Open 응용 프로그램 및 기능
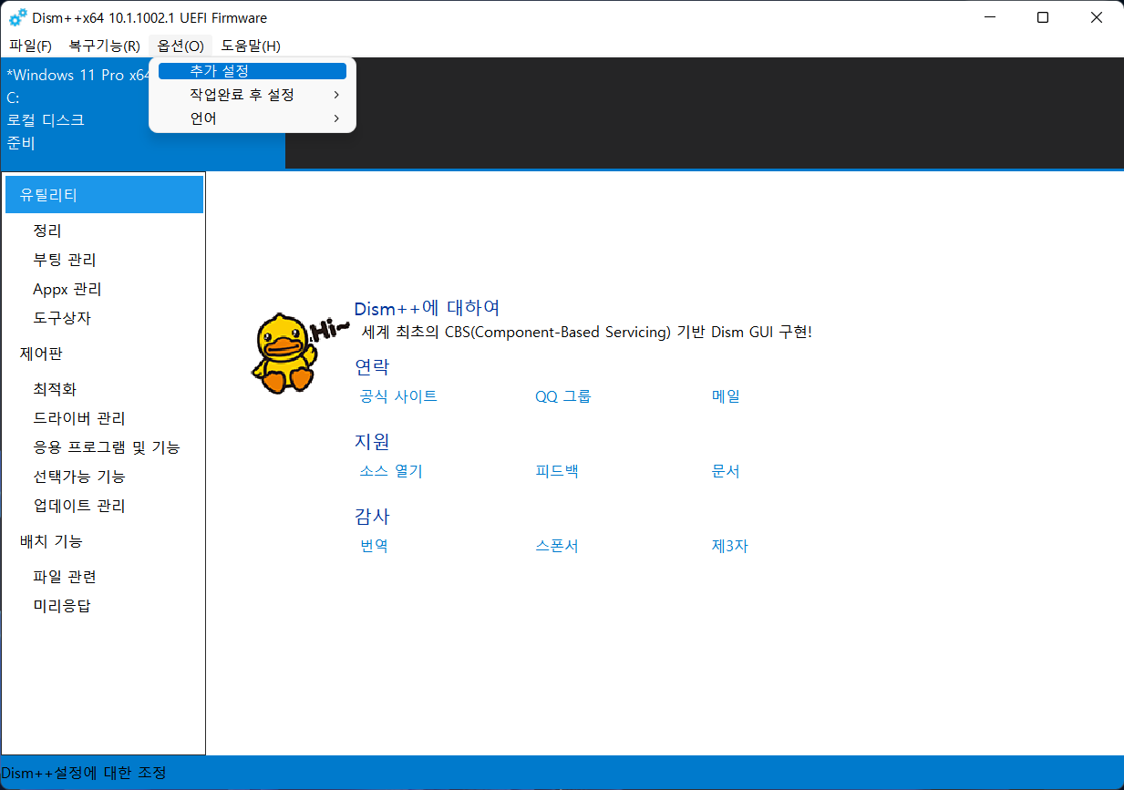 tap(107, 448)
